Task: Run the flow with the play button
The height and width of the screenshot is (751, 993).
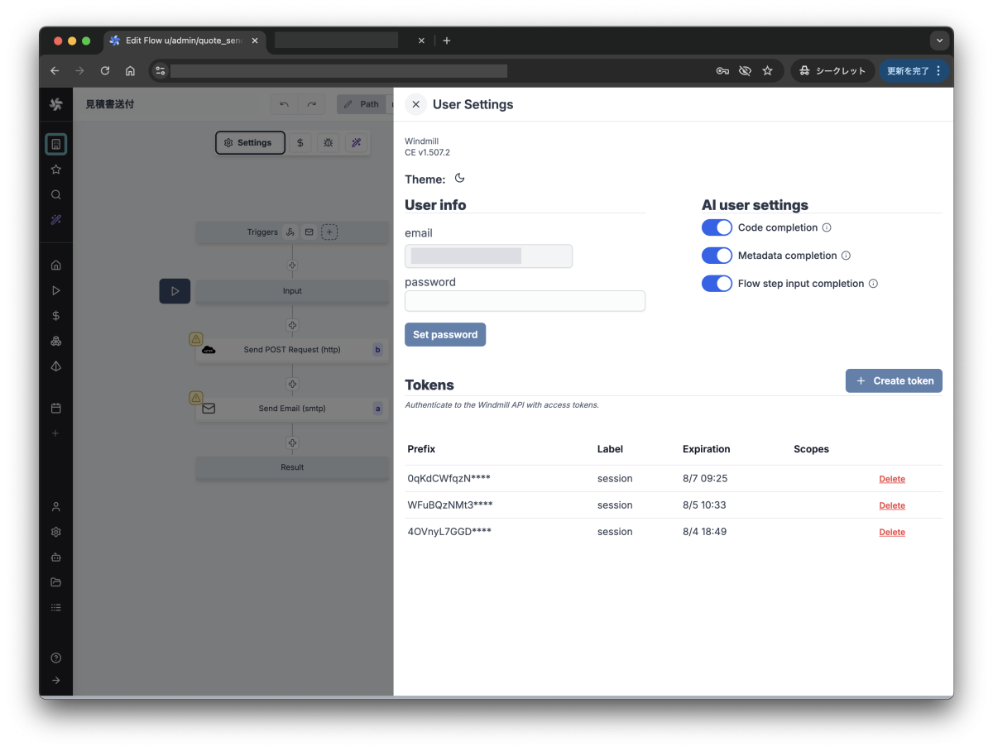Action: pyautogui.click(x=175, y=291)
